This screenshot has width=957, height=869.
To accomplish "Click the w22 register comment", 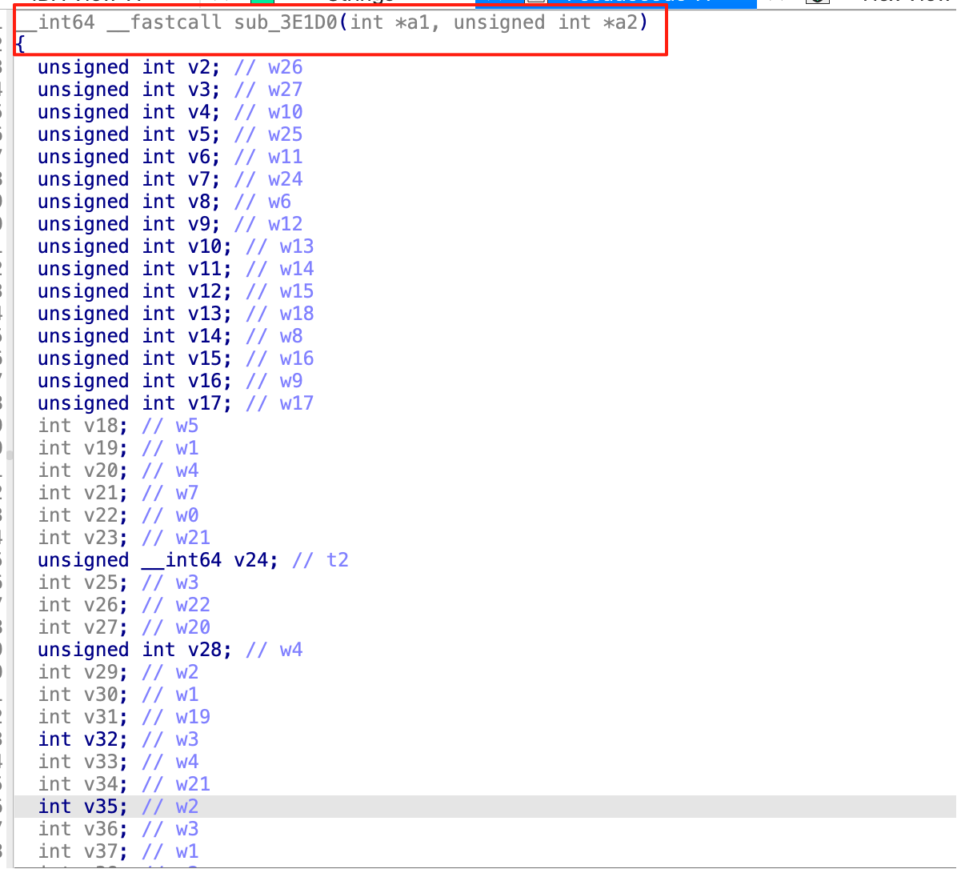I will click(x=193, y=606).
